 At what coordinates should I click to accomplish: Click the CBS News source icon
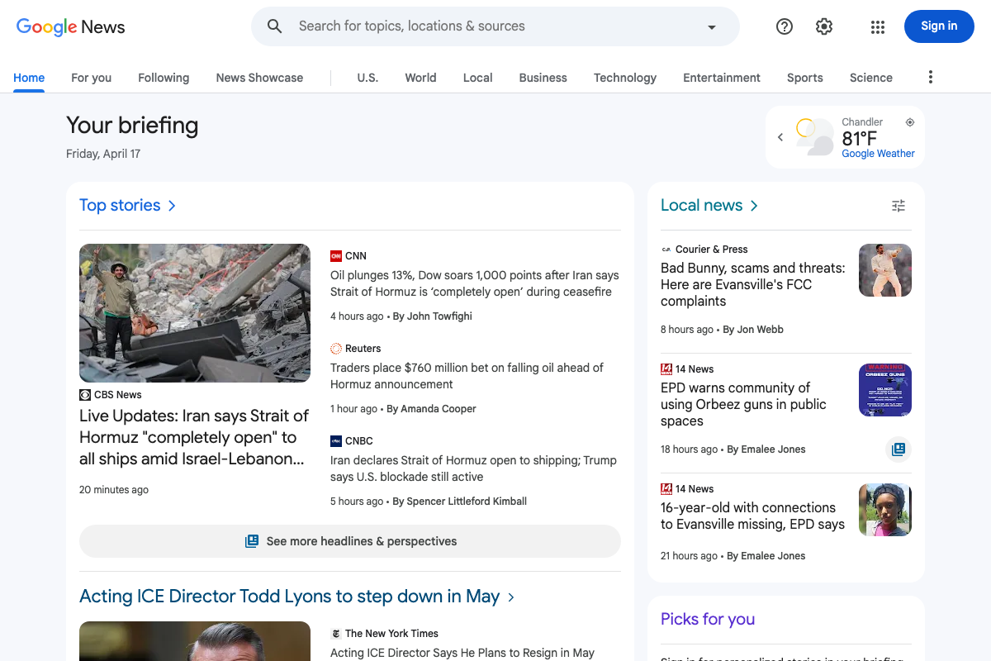click(x=85, y=395)
